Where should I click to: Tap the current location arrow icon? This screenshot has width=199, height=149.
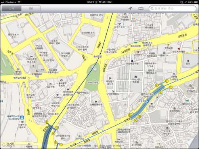point(130,9)
